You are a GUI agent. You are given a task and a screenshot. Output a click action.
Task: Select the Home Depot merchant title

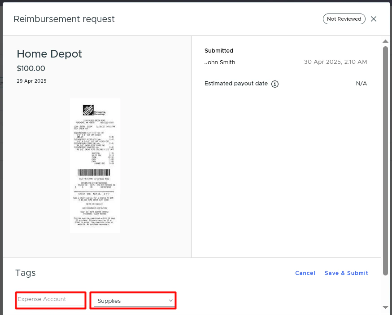click(49, 54)
